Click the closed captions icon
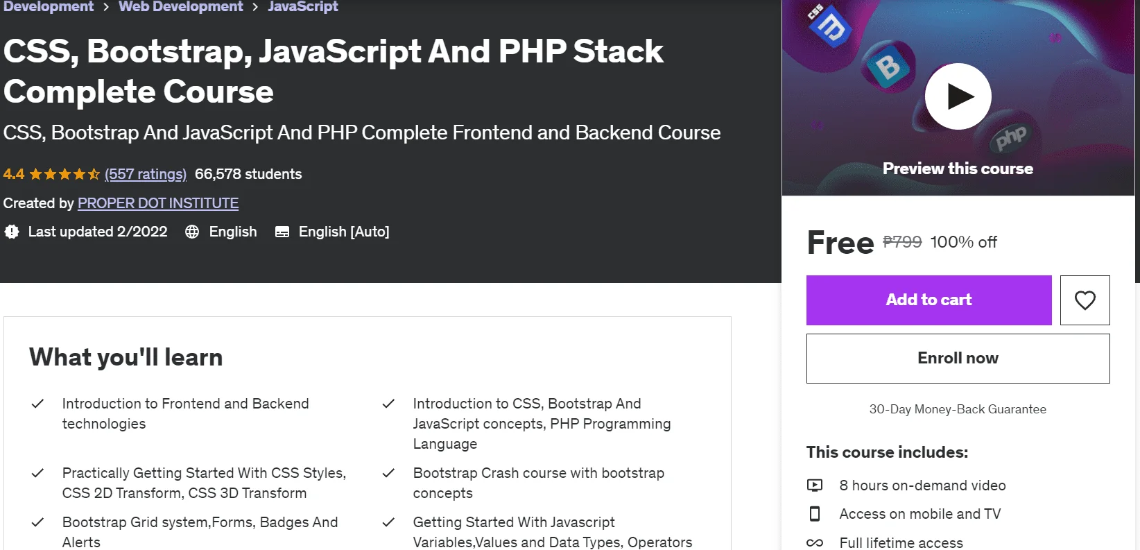1140x550 pixels. pos(282,232)
